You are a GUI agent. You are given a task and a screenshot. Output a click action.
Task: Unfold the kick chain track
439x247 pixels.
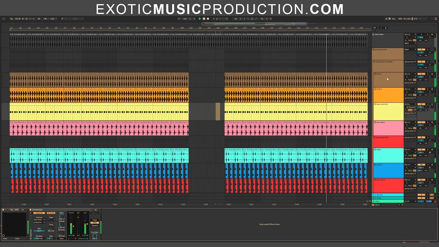pyautogui.click(x=373, y=34)
